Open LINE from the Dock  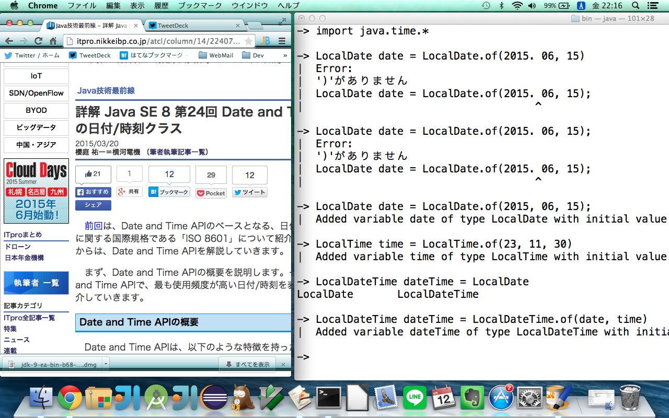tap(415, 399)
